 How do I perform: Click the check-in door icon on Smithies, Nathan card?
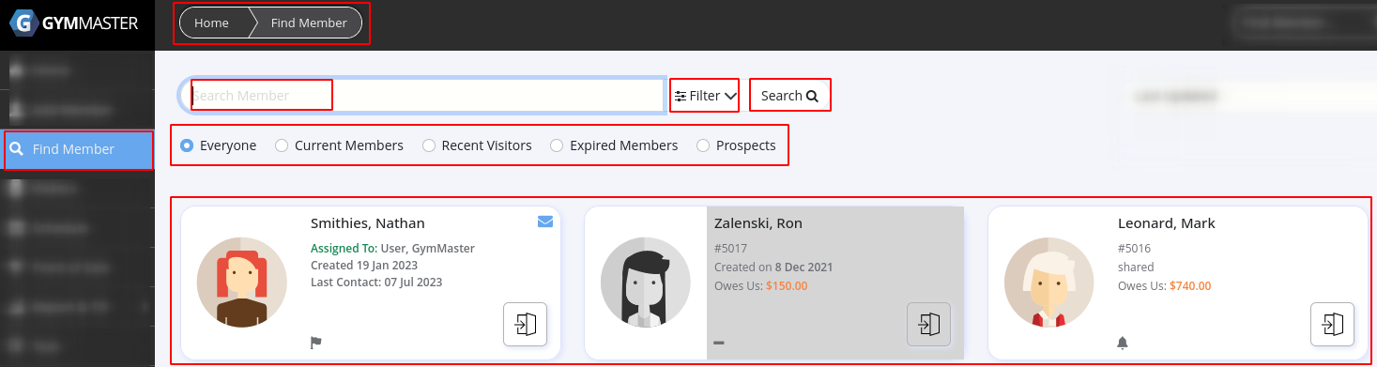coord(526,324)
